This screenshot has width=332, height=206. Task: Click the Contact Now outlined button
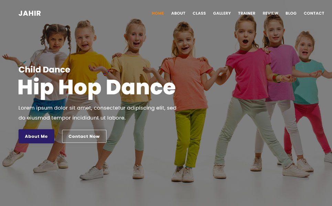click(84, 136)
